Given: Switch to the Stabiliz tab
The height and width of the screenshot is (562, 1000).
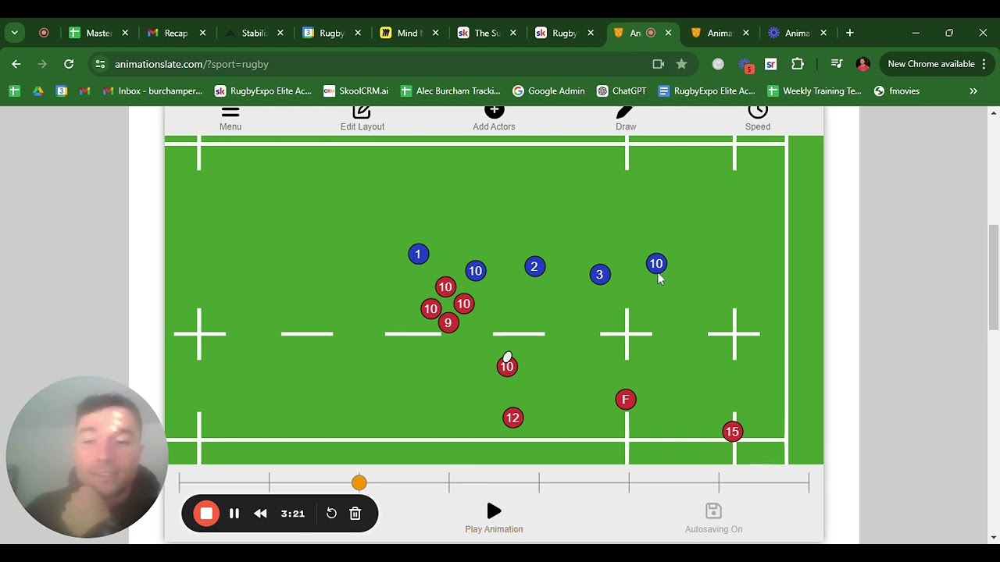Looking at the screenshot, I should tap(255, 33).
